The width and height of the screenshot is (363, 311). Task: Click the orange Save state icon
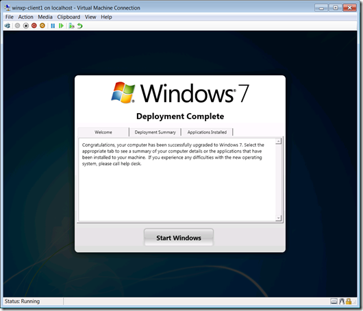pos(42,26)
